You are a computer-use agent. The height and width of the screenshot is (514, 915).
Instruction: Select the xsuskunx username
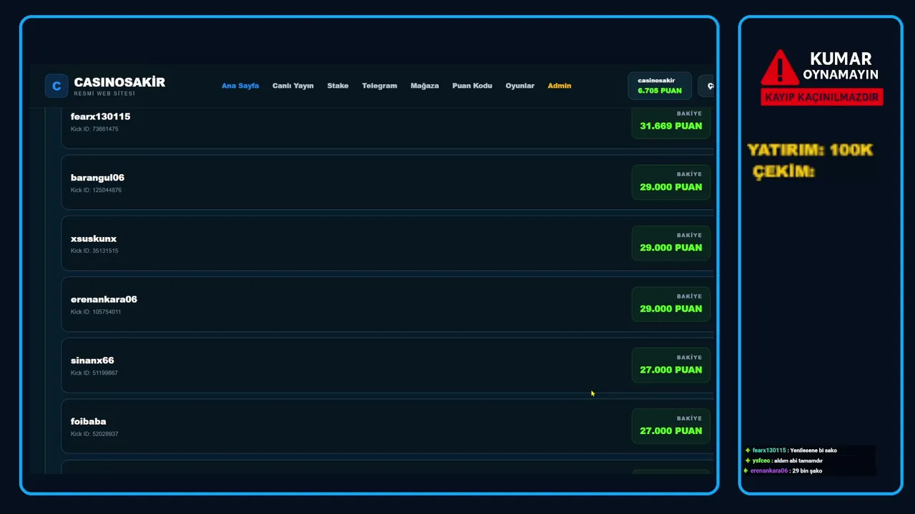pos(94,238)
